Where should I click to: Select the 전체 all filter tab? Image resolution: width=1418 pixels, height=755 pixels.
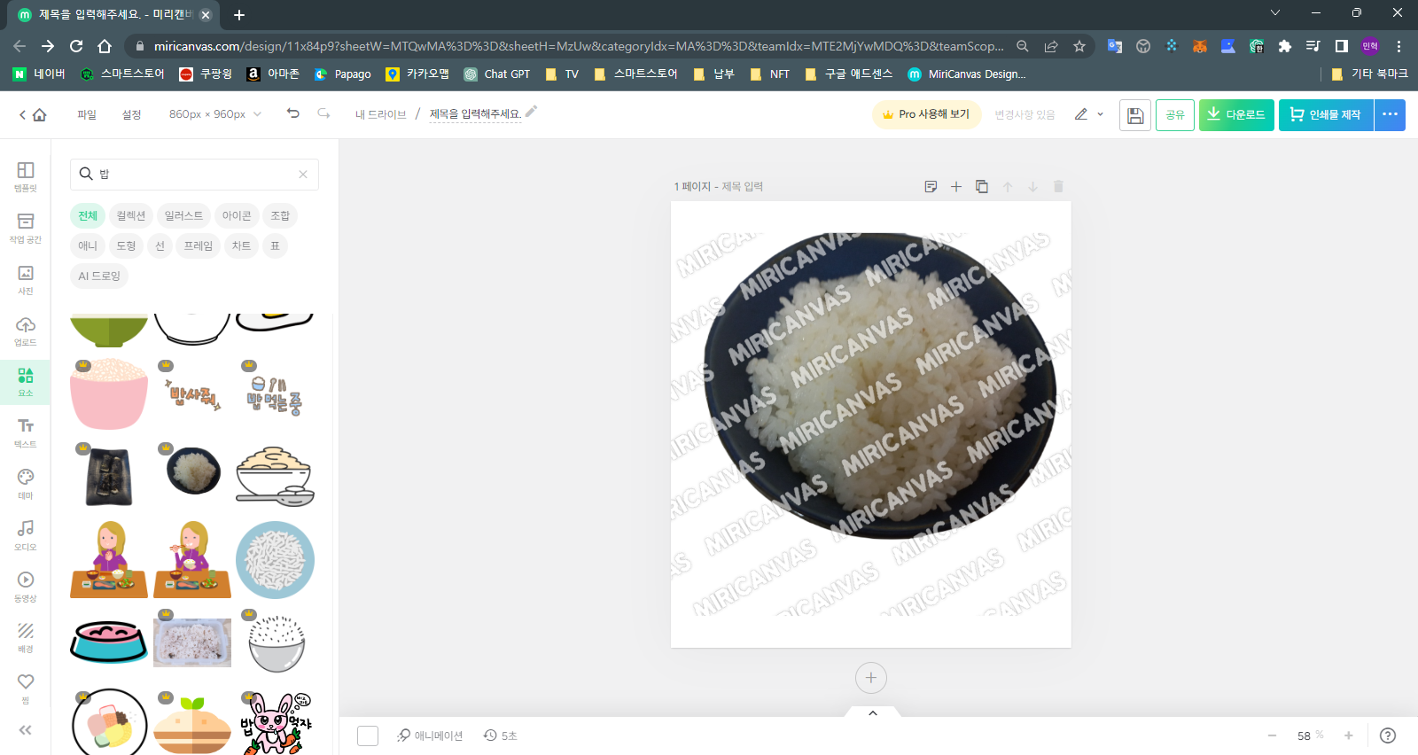(88, 215)
